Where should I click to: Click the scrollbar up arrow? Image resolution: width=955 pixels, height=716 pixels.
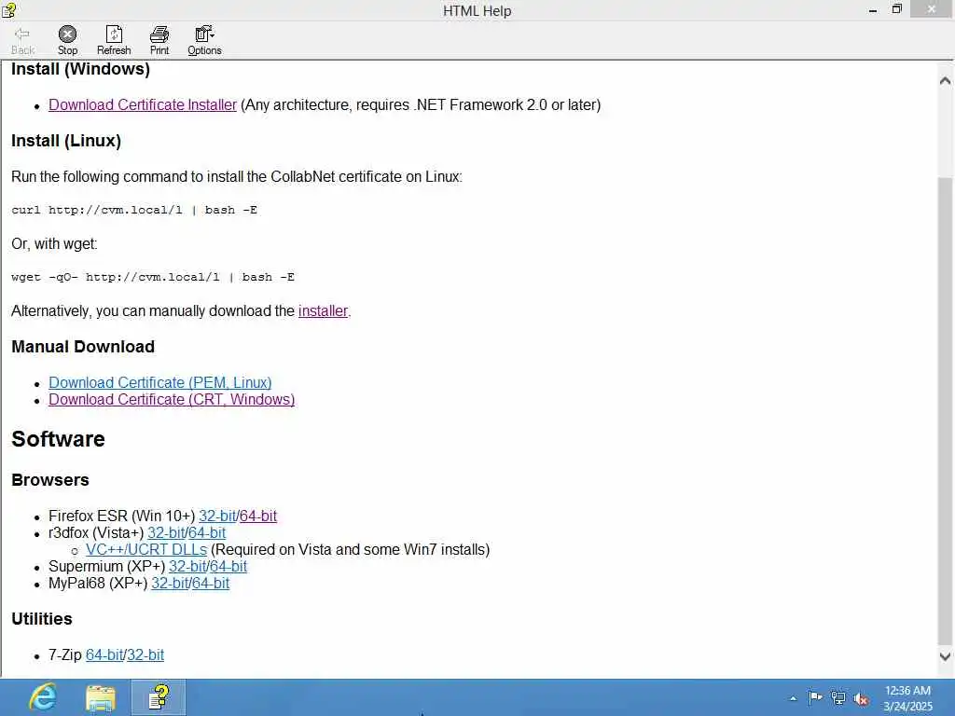click(x=946, y=80)
